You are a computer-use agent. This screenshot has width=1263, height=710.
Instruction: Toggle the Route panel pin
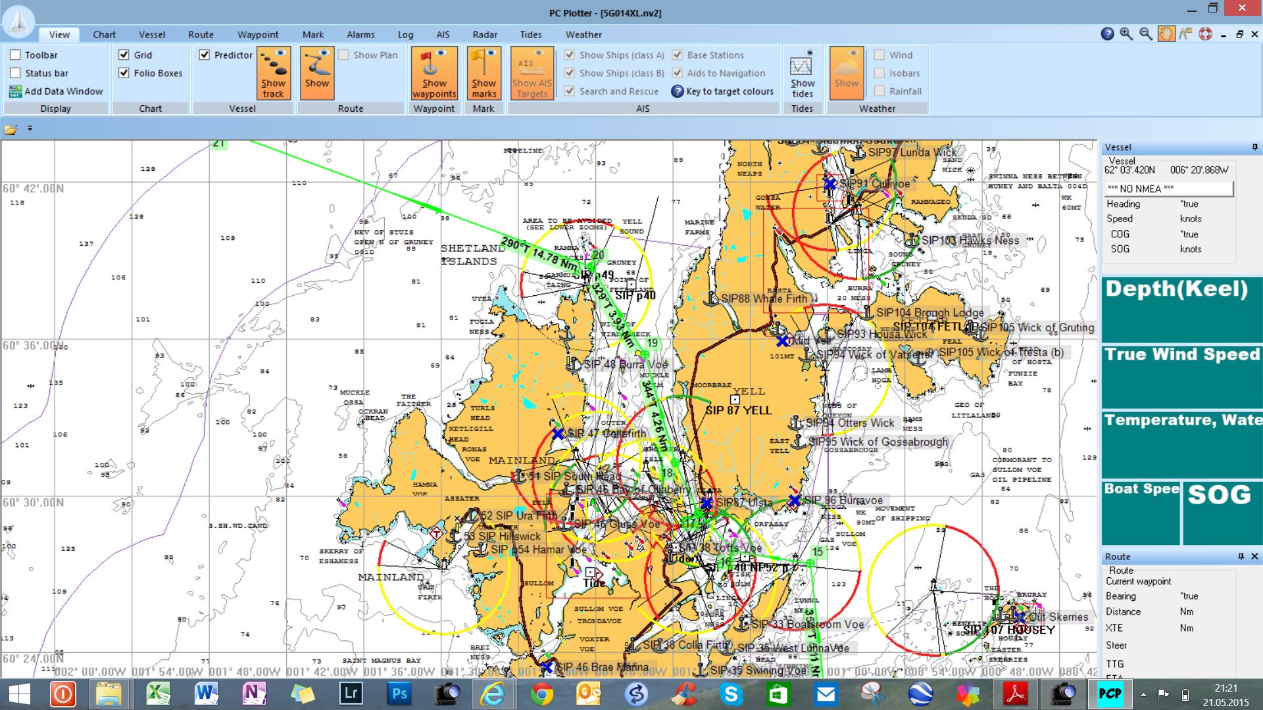click(1241, 556)
